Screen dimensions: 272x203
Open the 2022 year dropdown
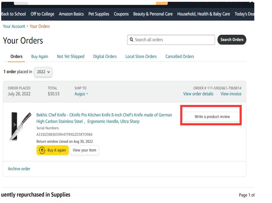[43, 72]
